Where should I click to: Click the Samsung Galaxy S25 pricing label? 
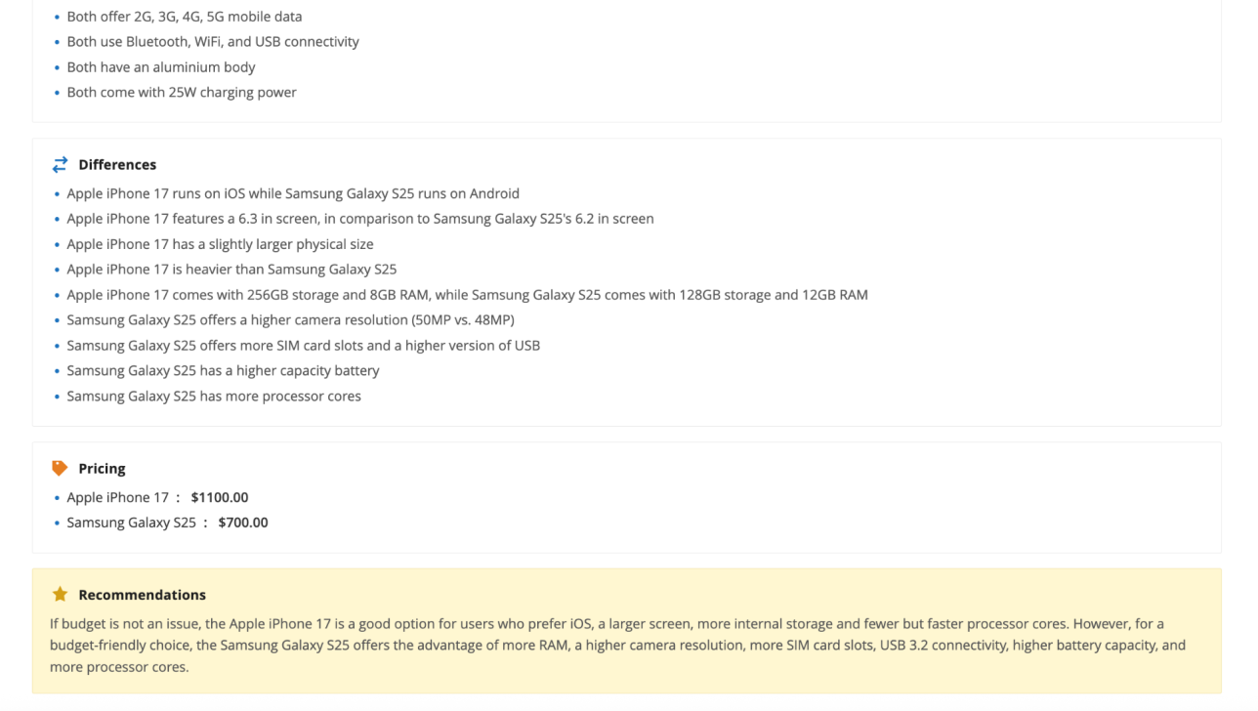pos(131,523)
